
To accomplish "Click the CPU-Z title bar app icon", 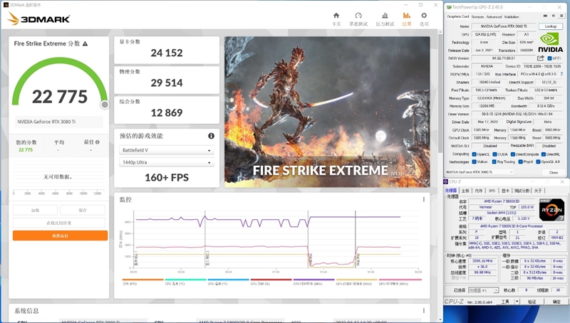I will coord(446,181).
